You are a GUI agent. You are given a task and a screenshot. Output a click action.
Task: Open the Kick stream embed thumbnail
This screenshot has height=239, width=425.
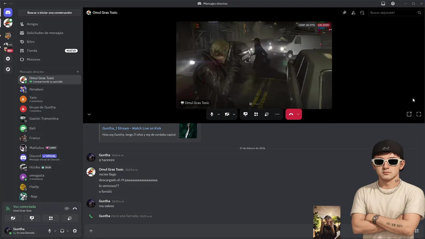188,131
